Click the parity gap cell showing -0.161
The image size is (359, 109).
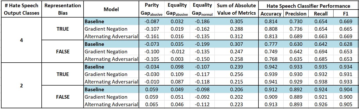(x=152, y=37)
